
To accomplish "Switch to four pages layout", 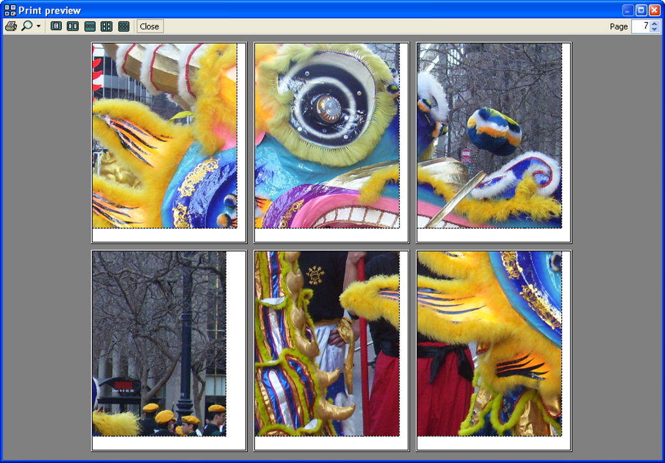I will tap(106, 26).
